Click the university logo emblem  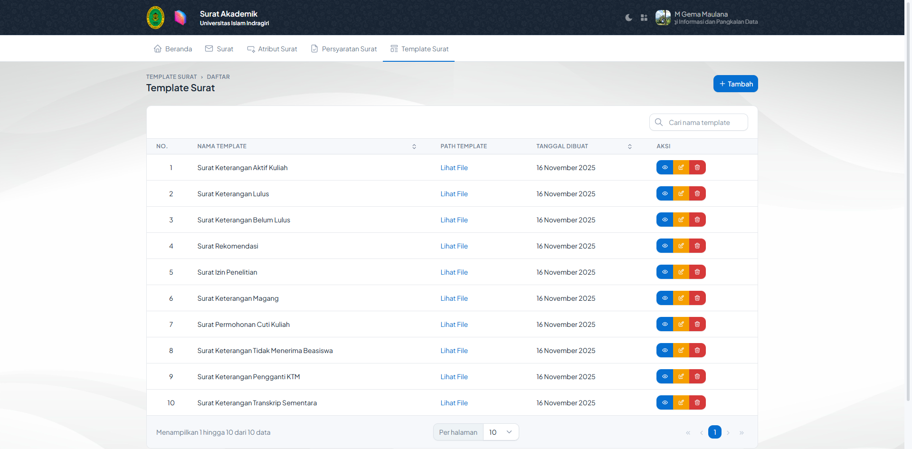coord(155,18)
